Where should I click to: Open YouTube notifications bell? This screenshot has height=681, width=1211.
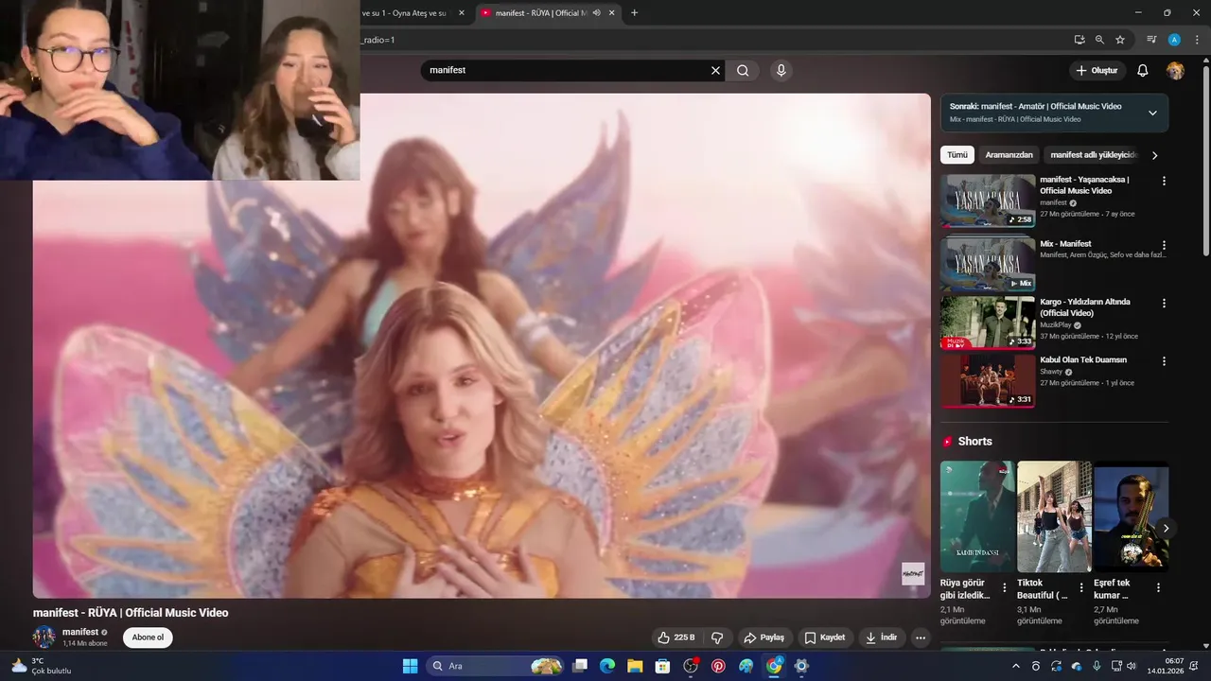point(1142,70)
